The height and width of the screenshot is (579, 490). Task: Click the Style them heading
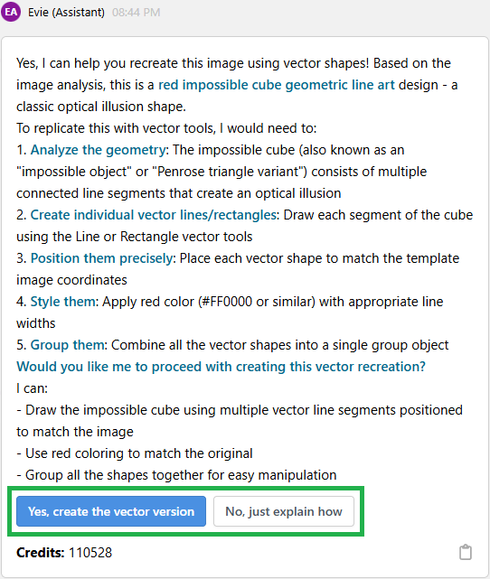62,302
